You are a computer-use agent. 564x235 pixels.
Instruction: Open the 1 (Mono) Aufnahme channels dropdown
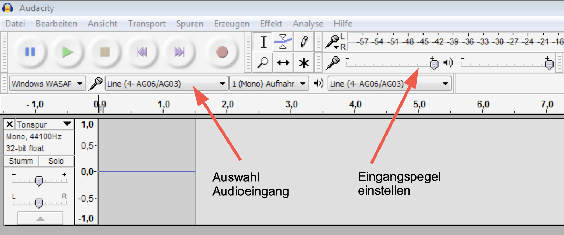tap(269, 84)
